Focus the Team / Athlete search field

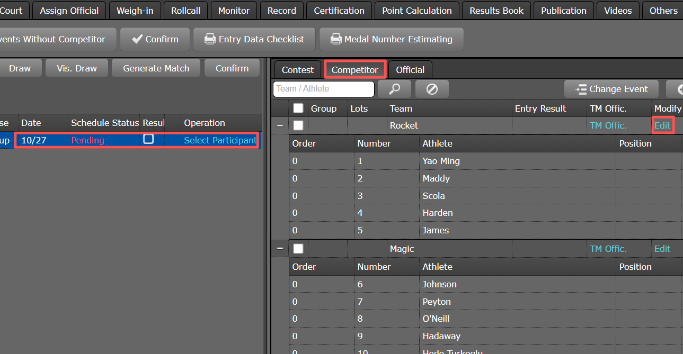click(323, 89)
